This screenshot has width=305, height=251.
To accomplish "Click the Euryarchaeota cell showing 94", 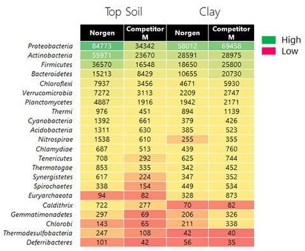I will pyautogui.click(x=102, y=195).
